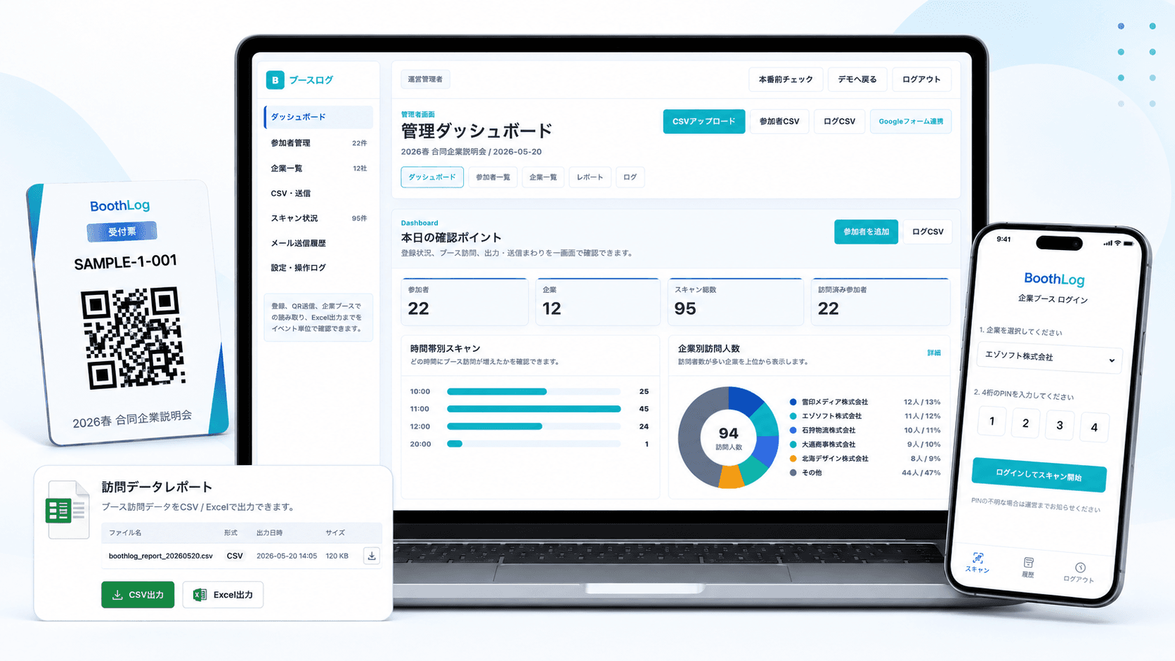
Task: Click the CSVアップロード button
Action: (x=703, y=122)
